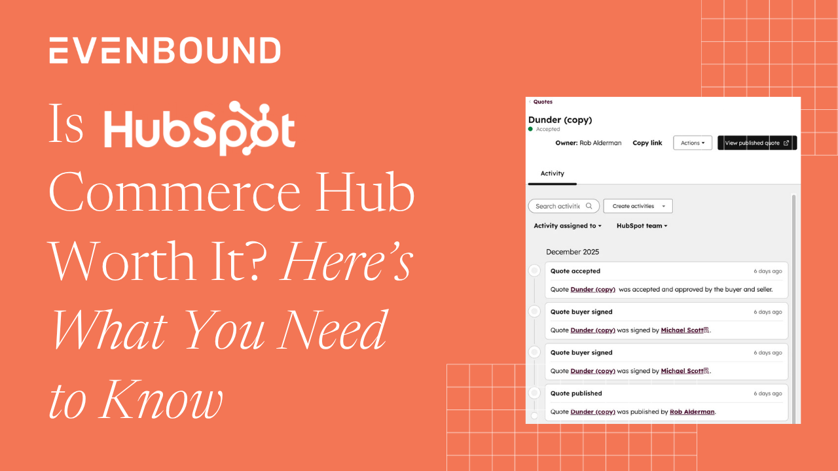Click the Copy link button
Image resolution: width=838 pixels, height=471 pixels.
click(x=647, y=143)
